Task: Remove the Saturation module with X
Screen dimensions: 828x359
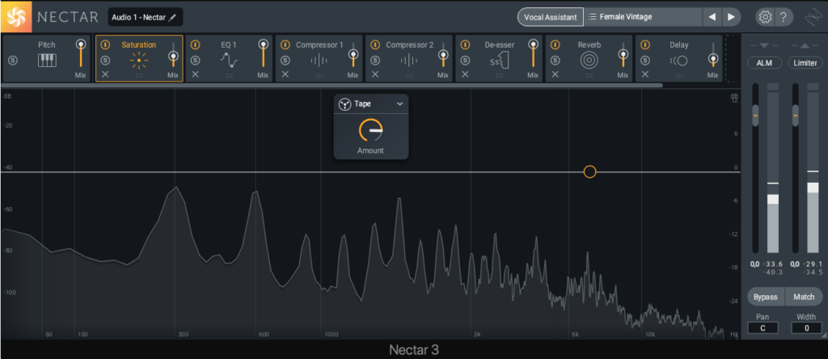Action: click(x=105, y=74)
